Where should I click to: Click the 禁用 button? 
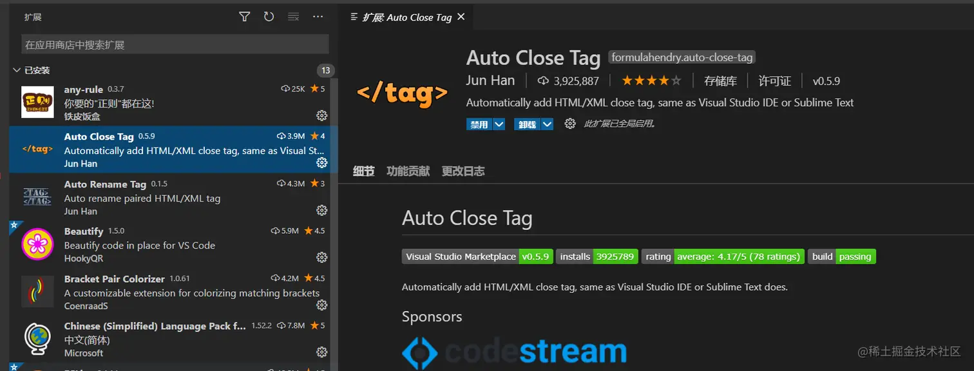479,124
